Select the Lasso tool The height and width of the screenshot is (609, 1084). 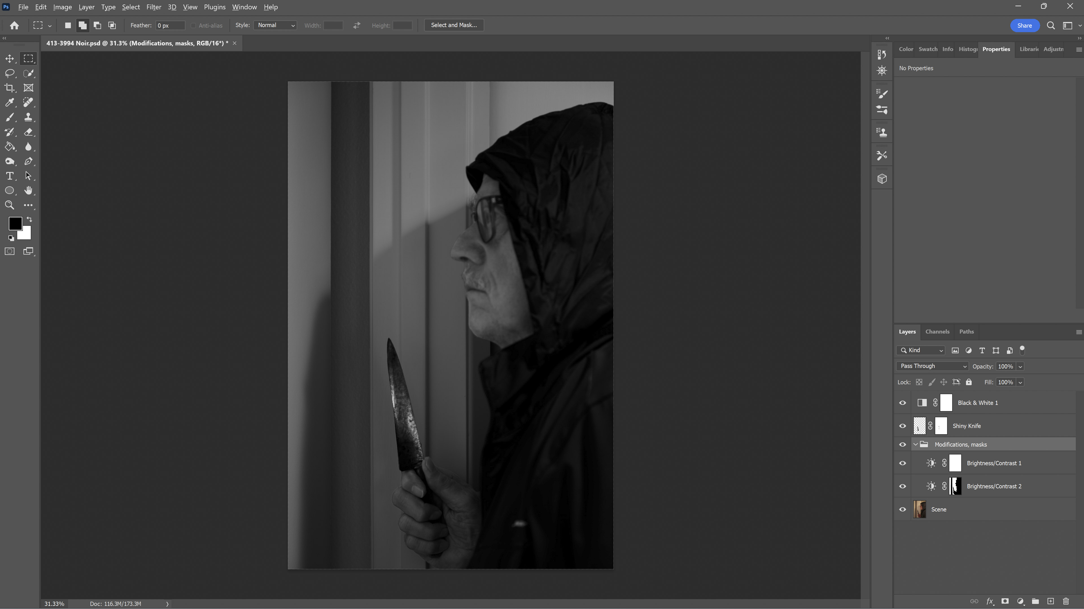click(9, 73)
